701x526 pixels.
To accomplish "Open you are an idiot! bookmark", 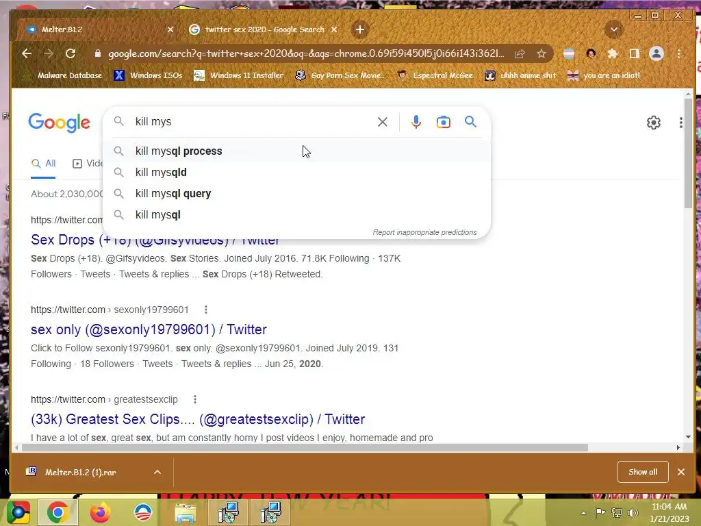I will tap(604, 75).
